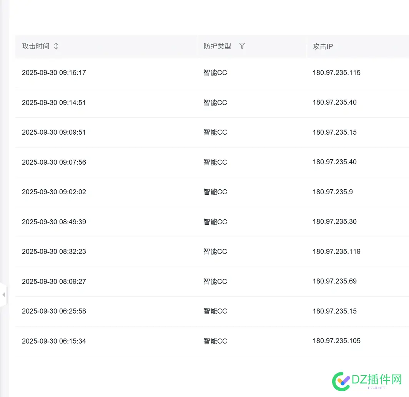The image size is (409, 397).
Task: Select IP address 180.97.235.115 in first row
Action: coord(336,72)
